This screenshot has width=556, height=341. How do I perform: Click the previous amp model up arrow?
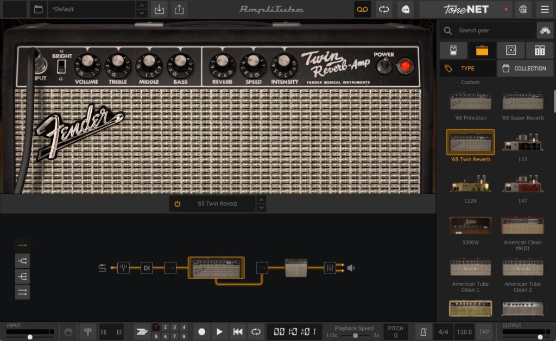261,200
